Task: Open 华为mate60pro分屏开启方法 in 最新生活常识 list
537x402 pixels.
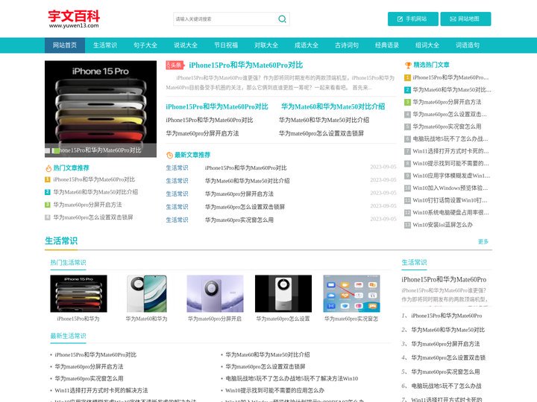Action: pyautogui.click(x=89, y=367)
